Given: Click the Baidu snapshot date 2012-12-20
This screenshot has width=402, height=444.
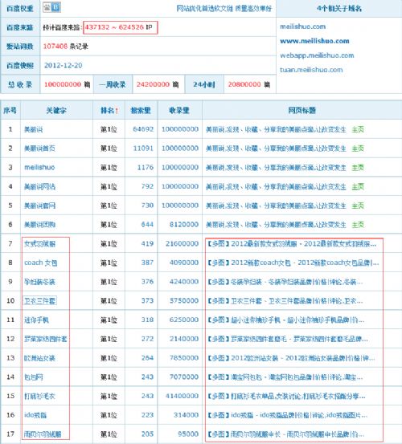Looking at the screenshot, I should point(64,65).
